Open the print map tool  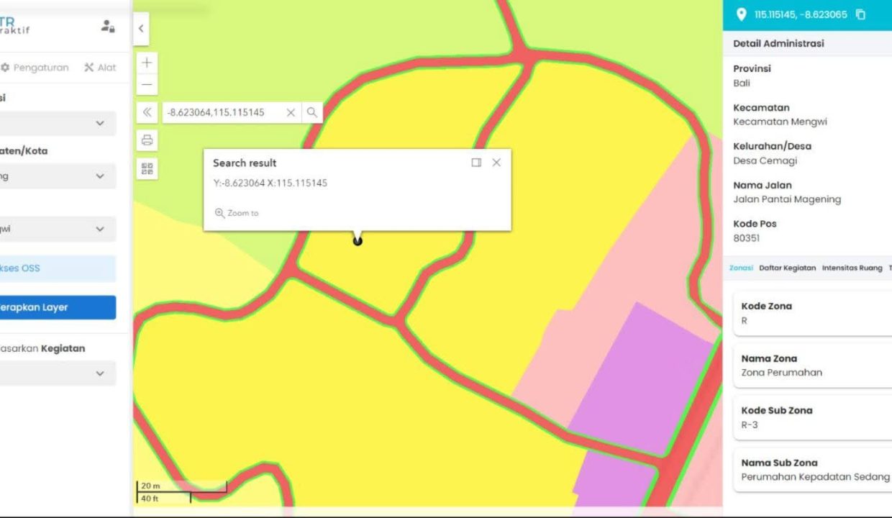pos(147,140)
